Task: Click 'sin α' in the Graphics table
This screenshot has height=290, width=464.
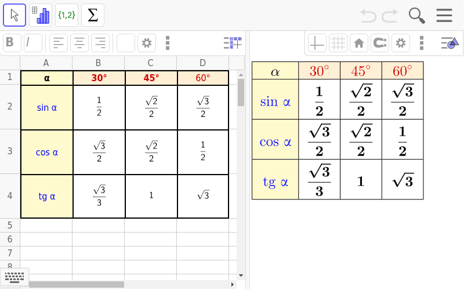Action: pyautogui.click(x=275, y=101)
